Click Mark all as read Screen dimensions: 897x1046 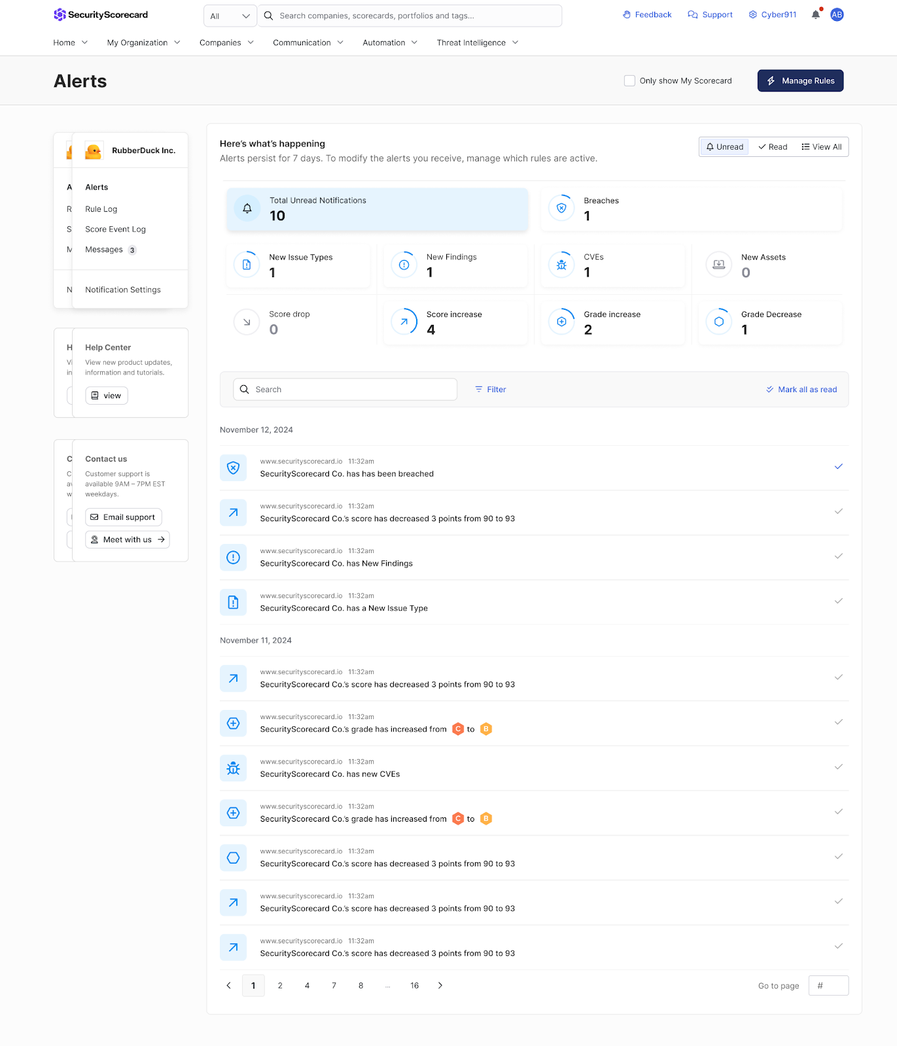(801, 389)
